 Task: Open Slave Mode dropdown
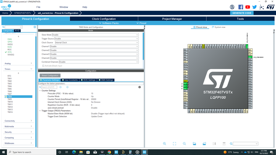95,35
